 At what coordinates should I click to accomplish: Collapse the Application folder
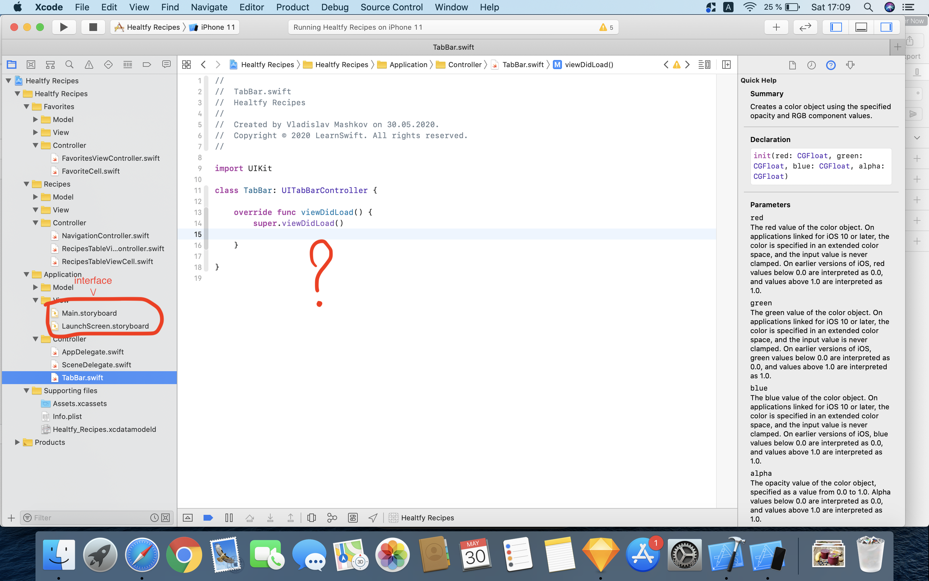(x=26, y=274)
